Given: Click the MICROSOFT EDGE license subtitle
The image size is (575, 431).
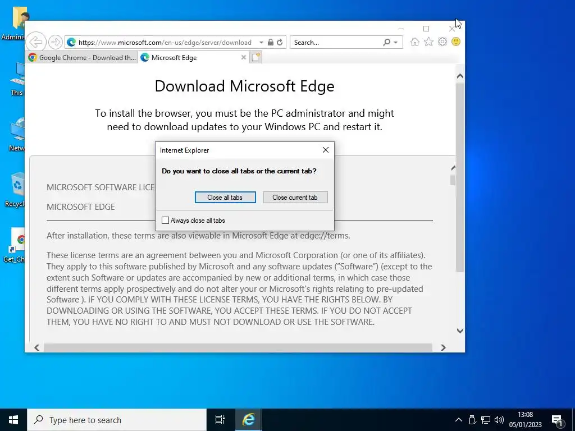Looking at the screenshot, I should [81, 207].
